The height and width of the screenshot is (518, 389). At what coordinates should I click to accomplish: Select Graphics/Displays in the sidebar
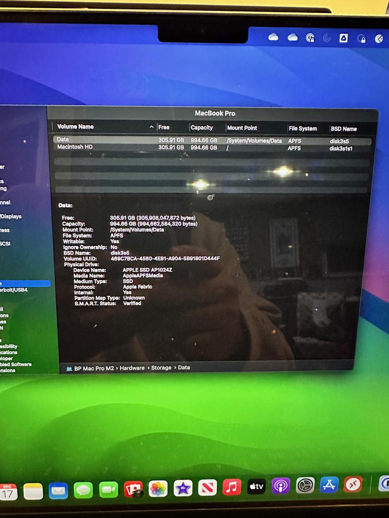[11, 216]
